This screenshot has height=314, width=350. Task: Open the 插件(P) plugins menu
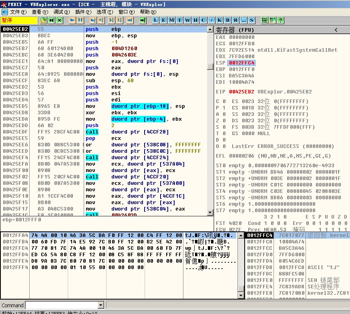82,12
